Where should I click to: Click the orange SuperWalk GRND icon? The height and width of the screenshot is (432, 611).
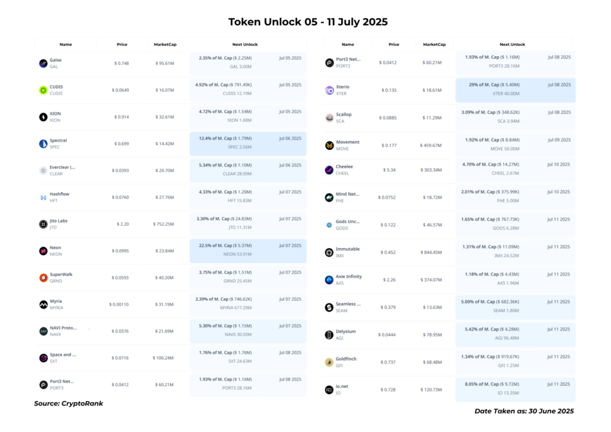click(43, 277)
